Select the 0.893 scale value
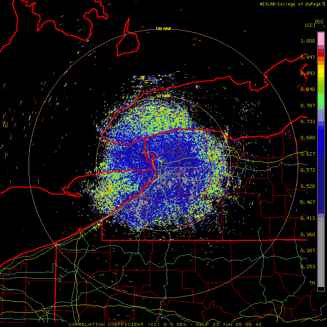 pos(308,73)
